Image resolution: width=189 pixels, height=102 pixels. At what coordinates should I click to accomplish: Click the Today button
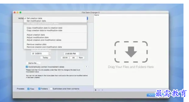45,57
